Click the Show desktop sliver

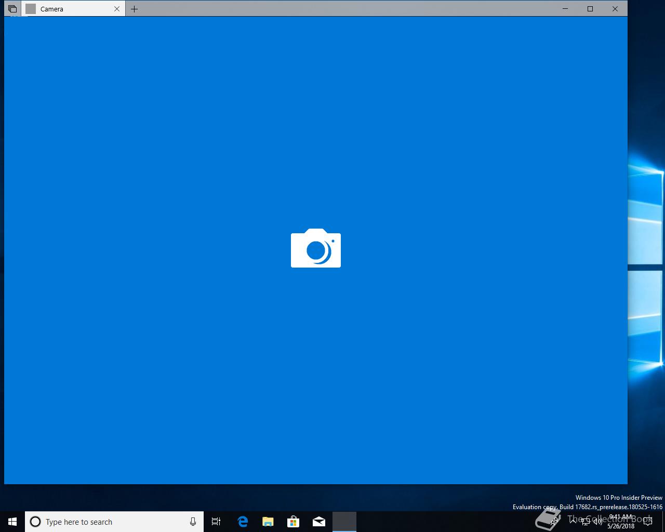663,522
